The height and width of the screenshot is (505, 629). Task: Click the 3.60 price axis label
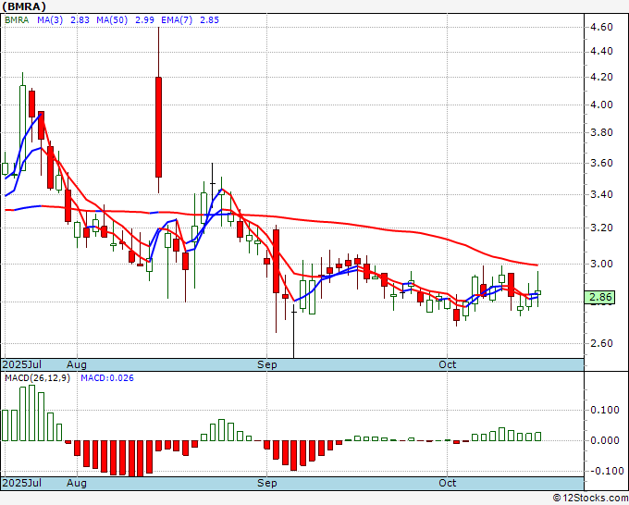tap(602, 163)
